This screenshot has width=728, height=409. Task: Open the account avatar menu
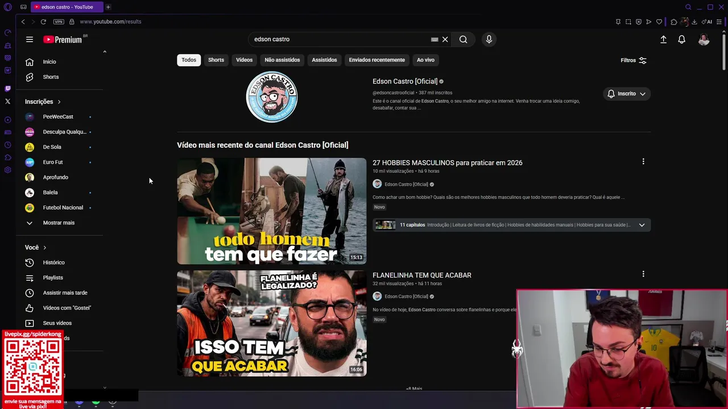pos(704,39)
